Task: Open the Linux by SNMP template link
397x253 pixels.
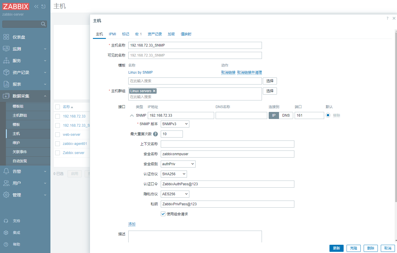Action: (141, 72)
